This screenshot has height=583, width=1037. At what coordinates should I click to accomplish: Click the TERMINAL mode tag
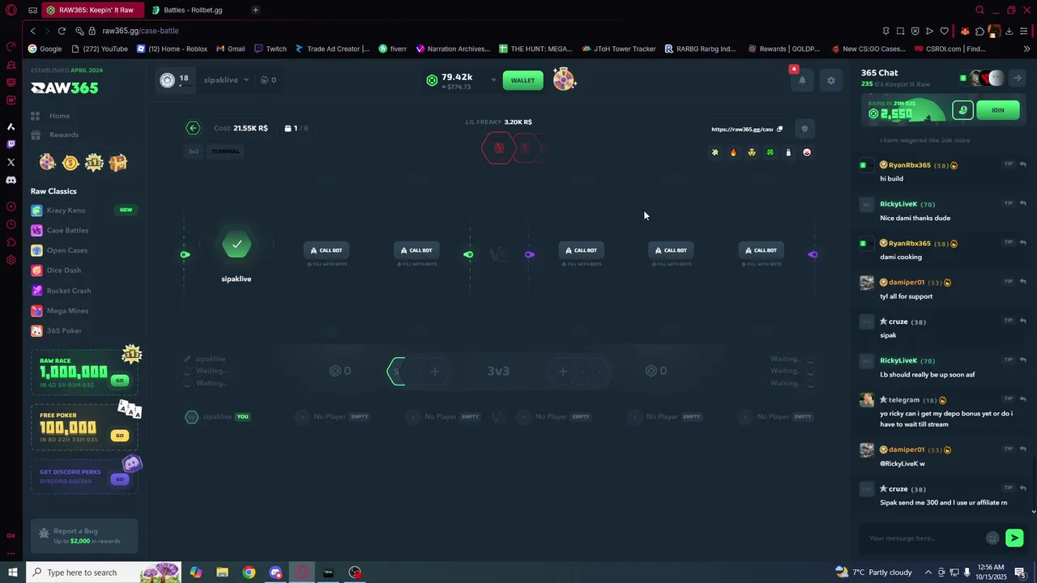pos(225,151)
